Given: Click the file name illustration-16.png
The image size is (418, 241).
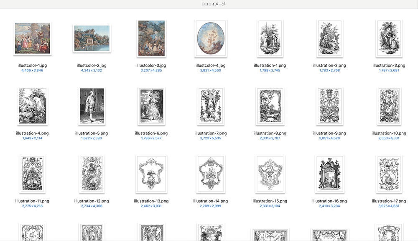Looking at the screenshot, I should pyautogui.click(x=329, y=201).
